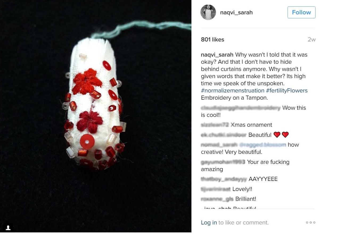
Task: Click the naqvi_sarah profile avatar
Action: pos(208,12)
